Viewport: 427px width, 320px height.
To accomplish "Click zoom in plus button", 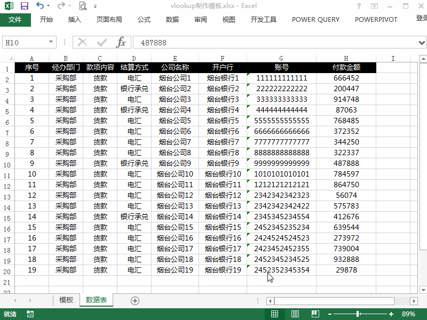I will 391,314.
